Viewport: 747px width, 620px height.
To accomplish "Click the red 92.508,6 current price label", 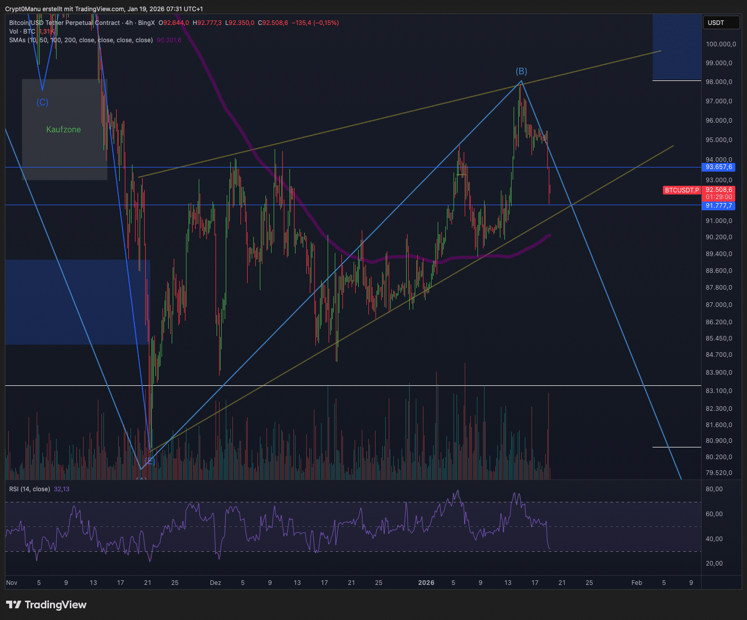I will click(718, 190).
